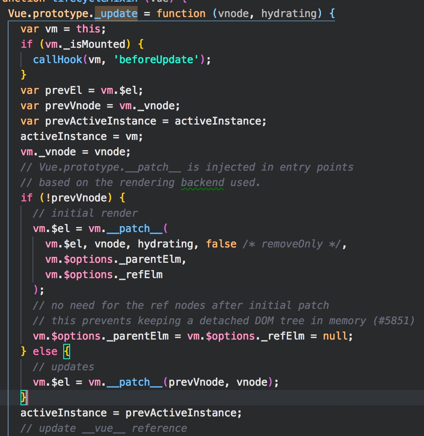Image resolution: width=424 pixels, height=436 pixels.
Task: Click the _isMounted property in if condition
Action: pyautogui.click(x=95, y=44)
